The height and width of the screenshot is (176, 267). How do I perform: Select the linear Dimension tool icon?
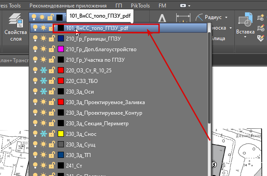click(183, 18)
